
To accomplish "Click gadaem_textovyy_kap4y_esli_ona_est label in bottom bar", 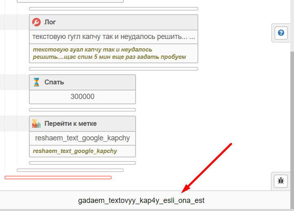I will pyautogui.click(x=141, y=200).
